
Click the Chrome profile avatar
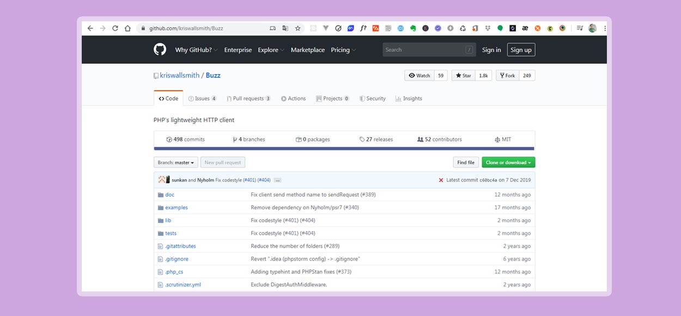click(592, 28)
